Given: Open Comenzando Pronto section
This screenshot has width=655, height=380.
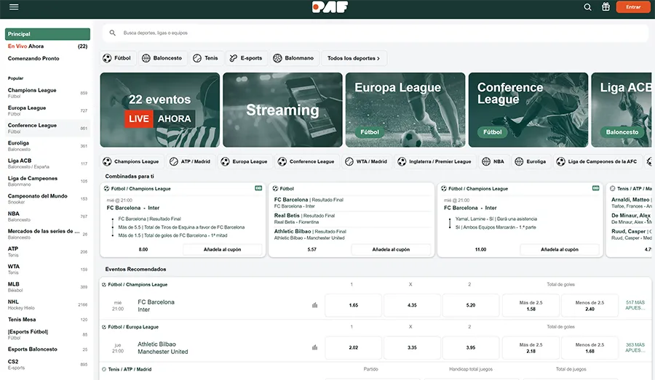Looking at the screenshot, I should (x=47, y=58).
